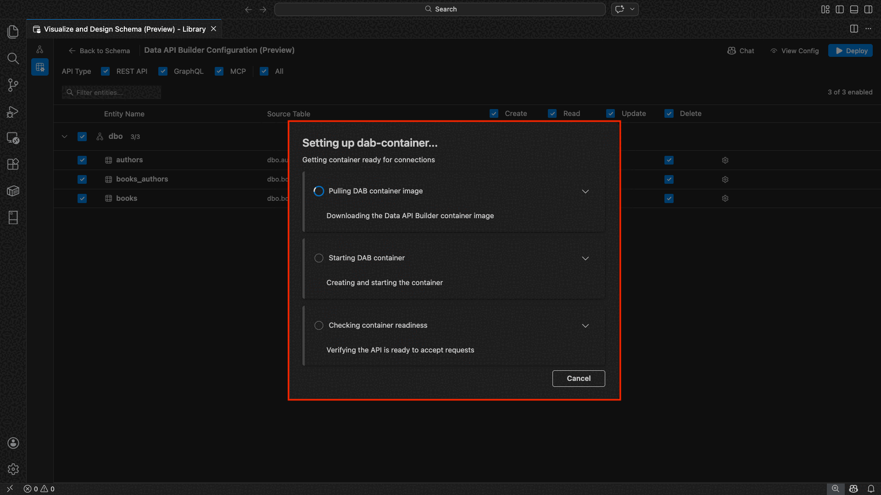This screenshot has height=495, width=881.
Task: Cancel the dab-container setup
Action: coord(578,379)
